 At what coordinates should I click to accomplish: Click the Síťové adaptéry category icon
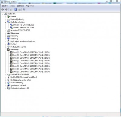point(8,83)
